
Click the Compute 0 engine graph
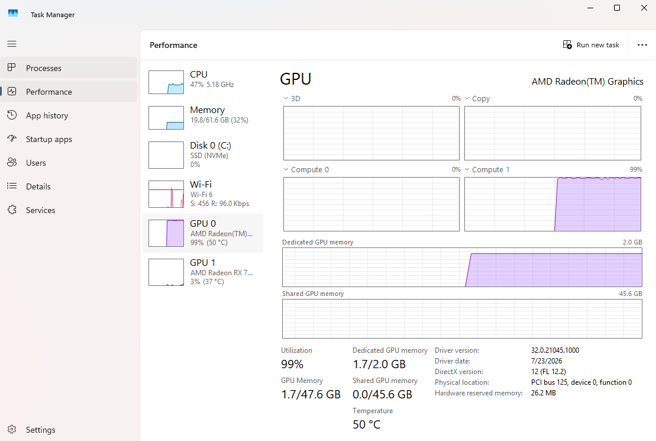371,204
